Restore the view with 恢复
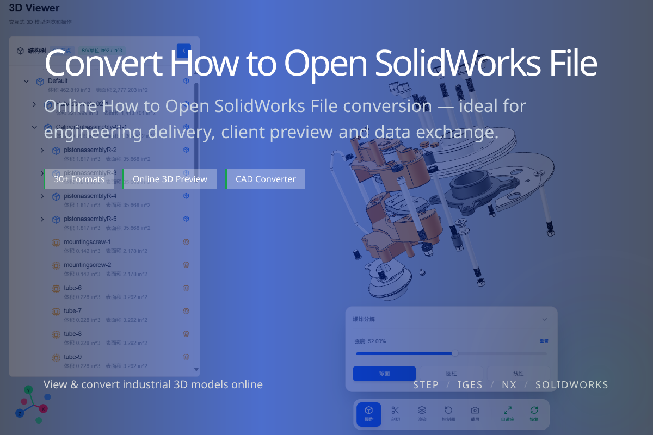This screenshot has width=653, height=435. (x=534, y=414)
